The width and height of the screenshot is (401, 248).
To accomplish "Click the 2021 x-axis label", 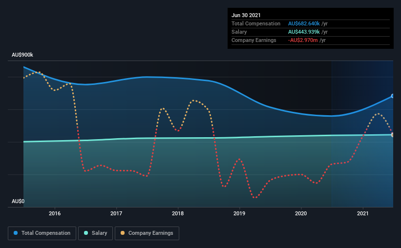I will click(362, 213).
